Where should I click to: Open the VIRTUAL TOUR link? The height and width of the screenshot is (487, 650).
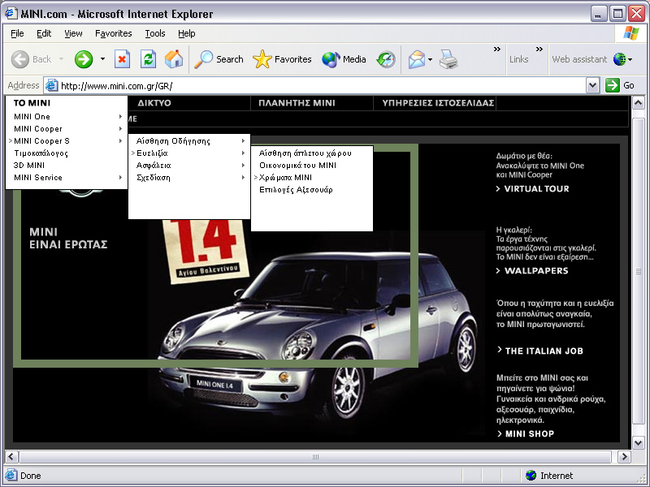click(533, 189)
